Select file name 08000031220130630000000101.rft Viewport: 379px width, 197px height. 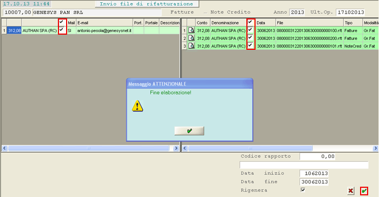(x=309, y=46)
